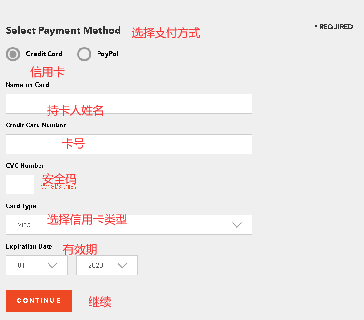Viewport: 364px width, 320px height.
Task: Open the expiration month dropdown showing 01
Action: click(x=37, y=265)
